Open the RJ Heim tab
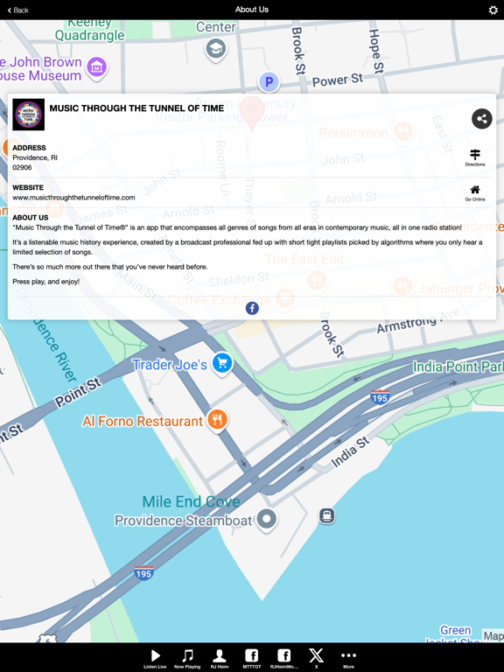The width and height of the screenshot is (504, 672). pos(220,658)
